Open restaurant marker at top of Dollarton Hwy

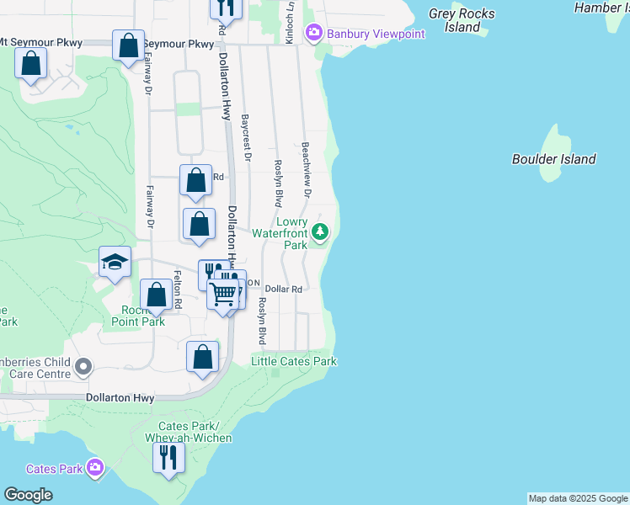click(x=225, y=8)
